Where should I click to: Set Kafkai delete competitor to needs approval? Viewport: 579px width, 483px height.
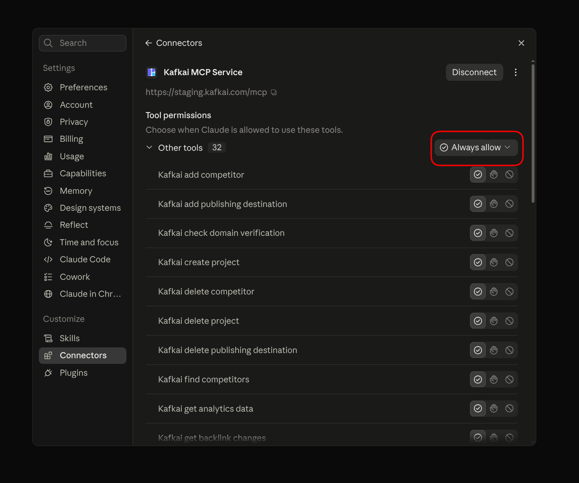pyautogui.click(x=494, y=292)
